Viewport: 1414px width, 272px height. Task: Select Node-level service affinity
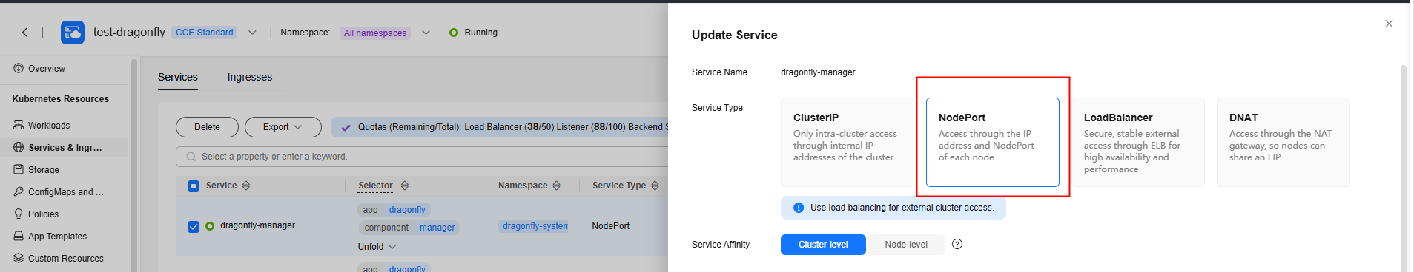[x=905, y=245]
